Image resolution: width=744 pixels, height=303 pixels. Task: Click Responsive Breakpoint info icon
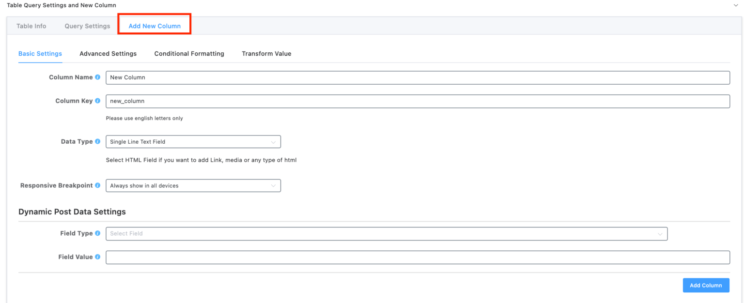pyautogui.click(x=98, y=185)
